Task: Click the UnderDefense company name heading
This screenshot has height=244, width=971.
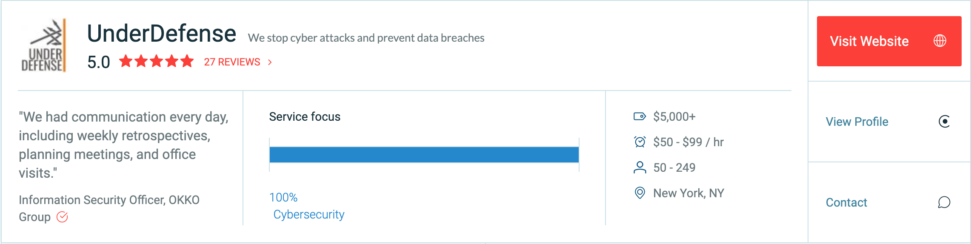Action: pyautogui.click(x=161, y=34)
